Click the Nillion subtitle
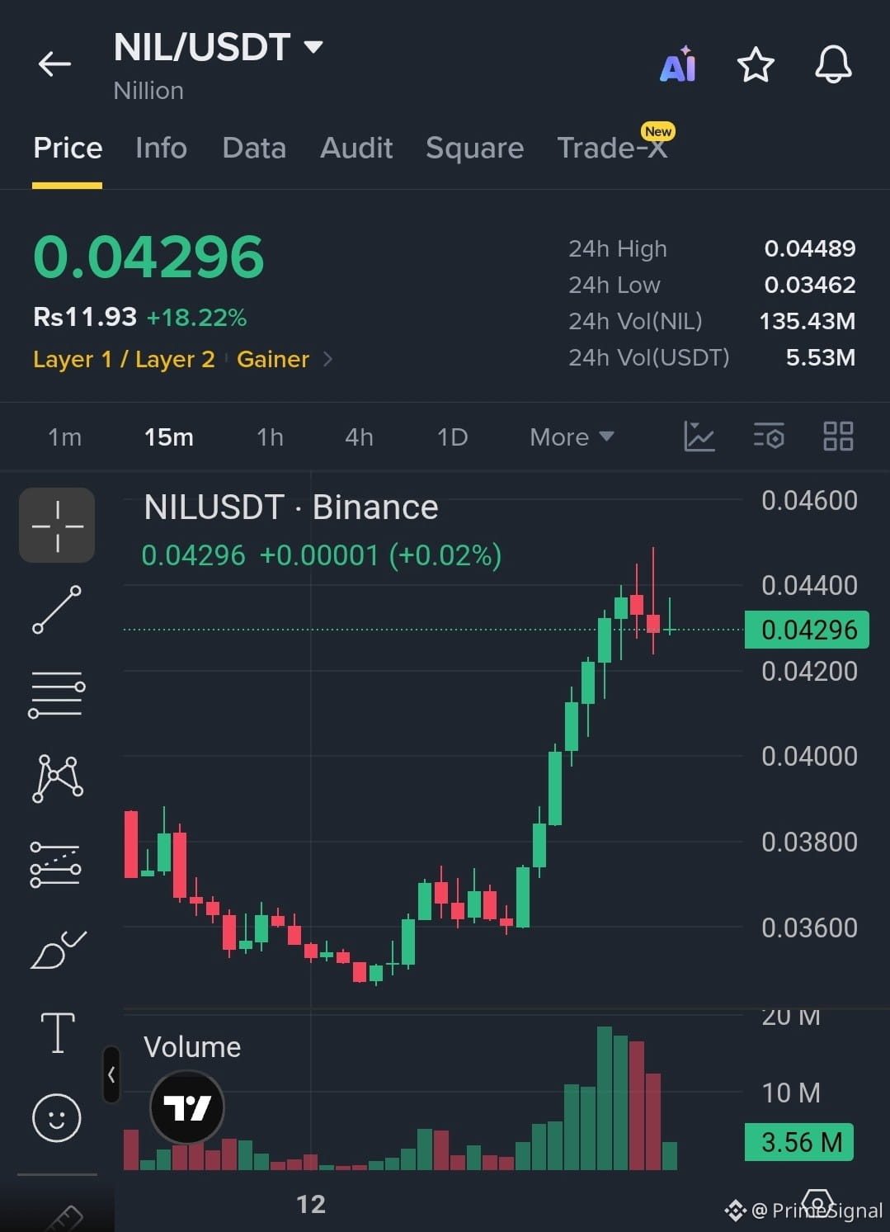 (148, 91)
